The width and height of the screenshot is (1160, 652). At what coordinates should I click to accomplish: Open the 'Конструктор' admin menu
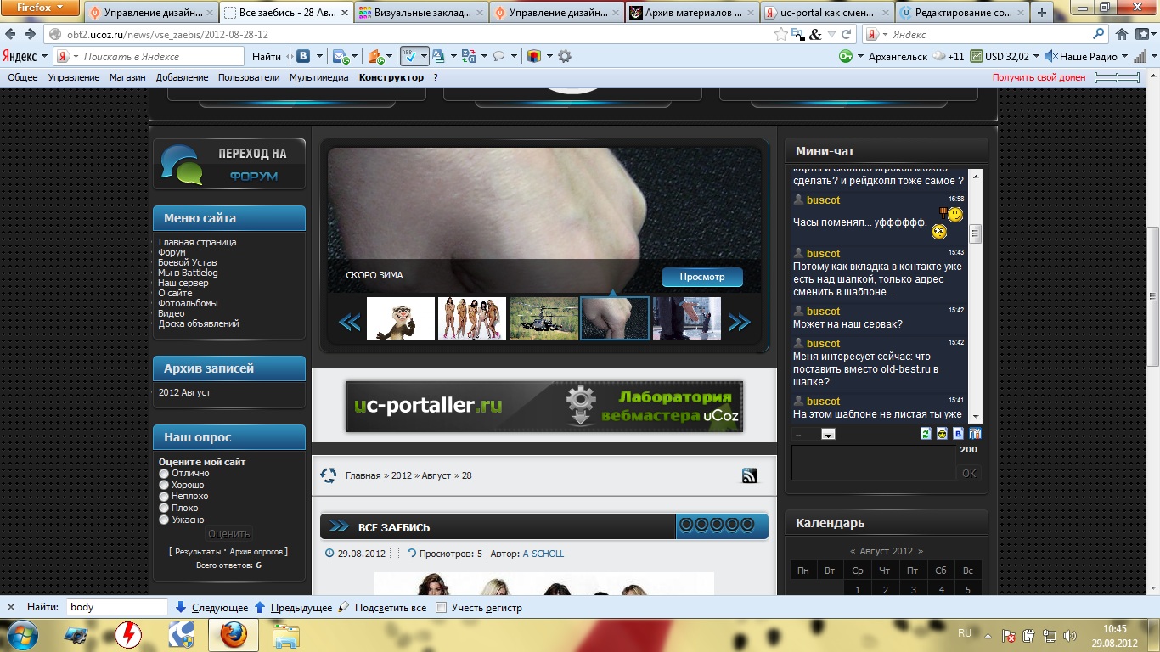click(x=391, y=77)
